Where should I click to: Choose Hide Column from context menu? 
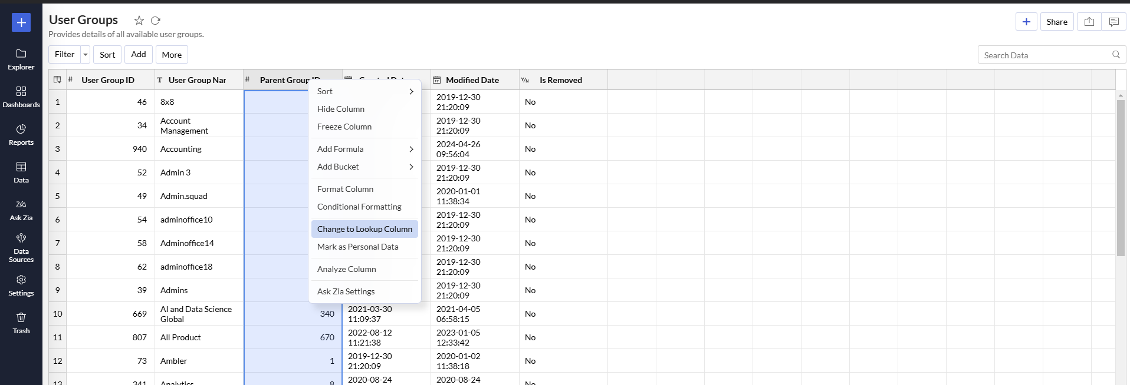point(341,109)
